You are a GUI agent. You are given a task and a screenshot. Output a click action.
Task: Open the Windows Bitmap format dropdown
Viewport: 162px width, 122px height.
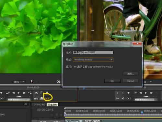[x=93, y=60]
